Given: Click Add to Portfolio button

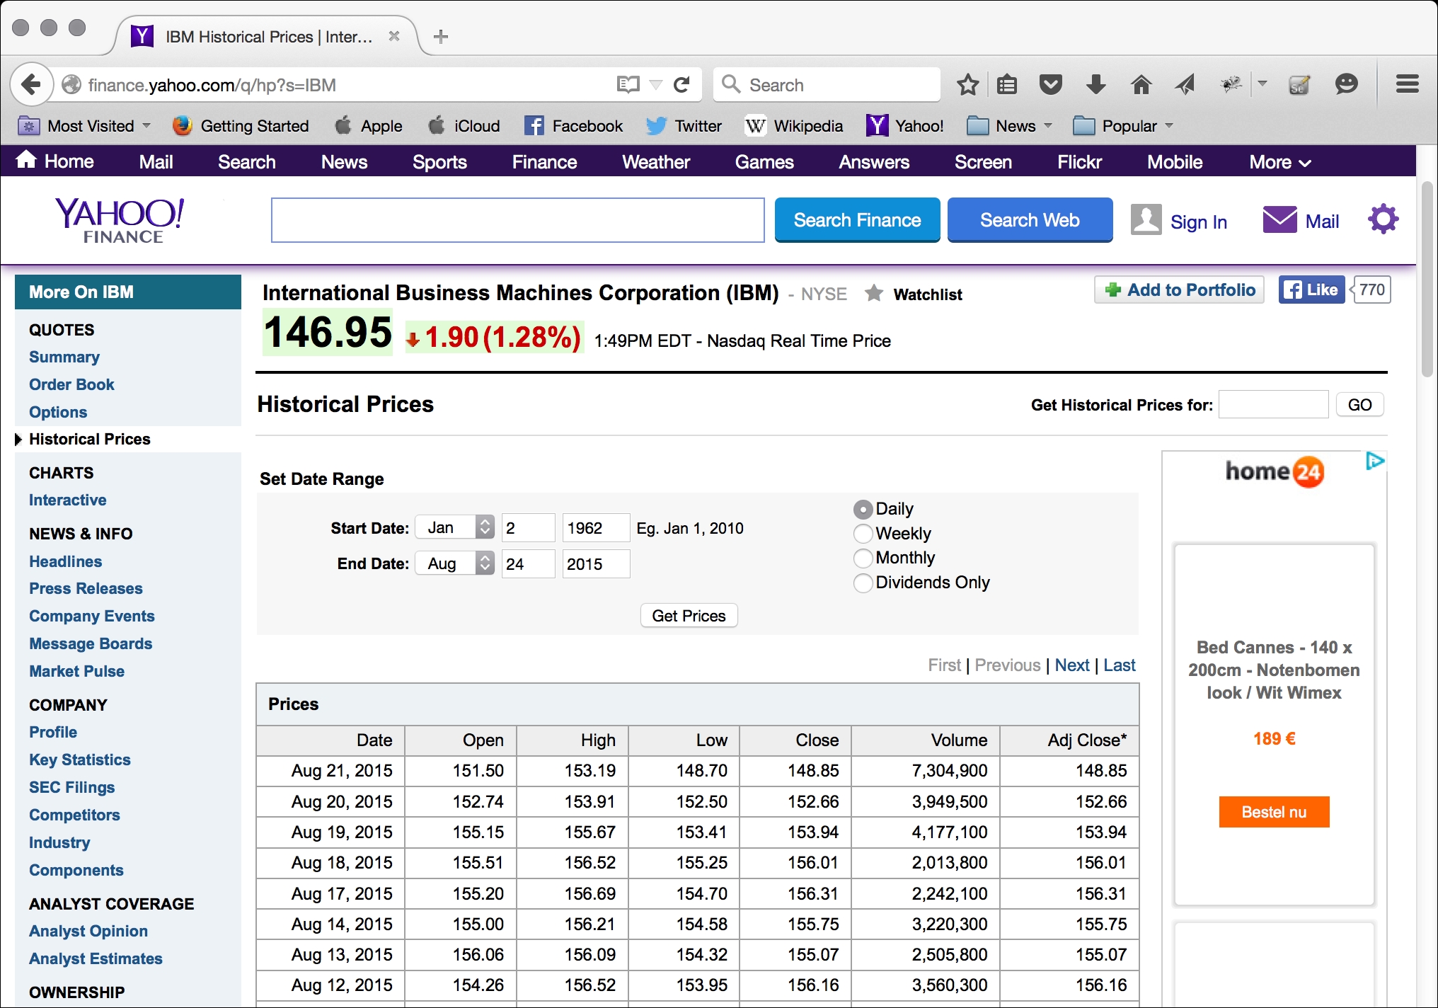Looking at the screenshot, I should 1179,290.
